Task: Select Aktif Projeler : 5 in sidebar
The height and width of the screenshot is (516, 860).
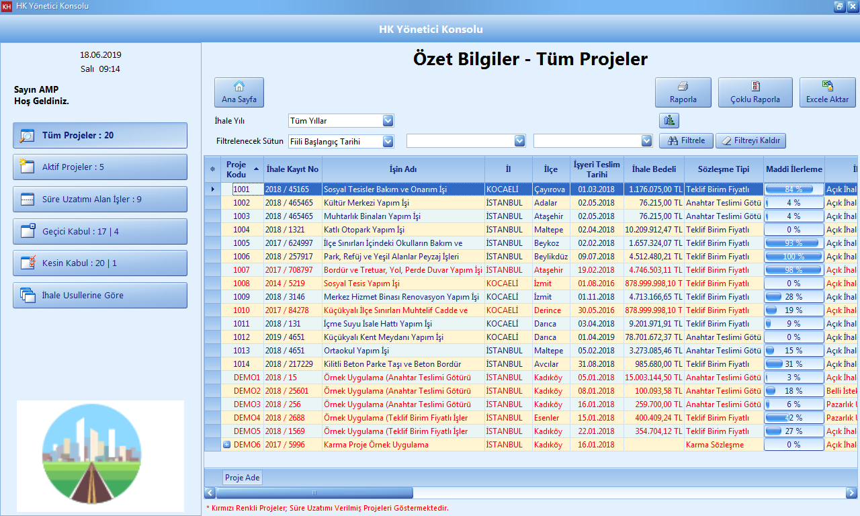Action: click(x=100, y=167)
